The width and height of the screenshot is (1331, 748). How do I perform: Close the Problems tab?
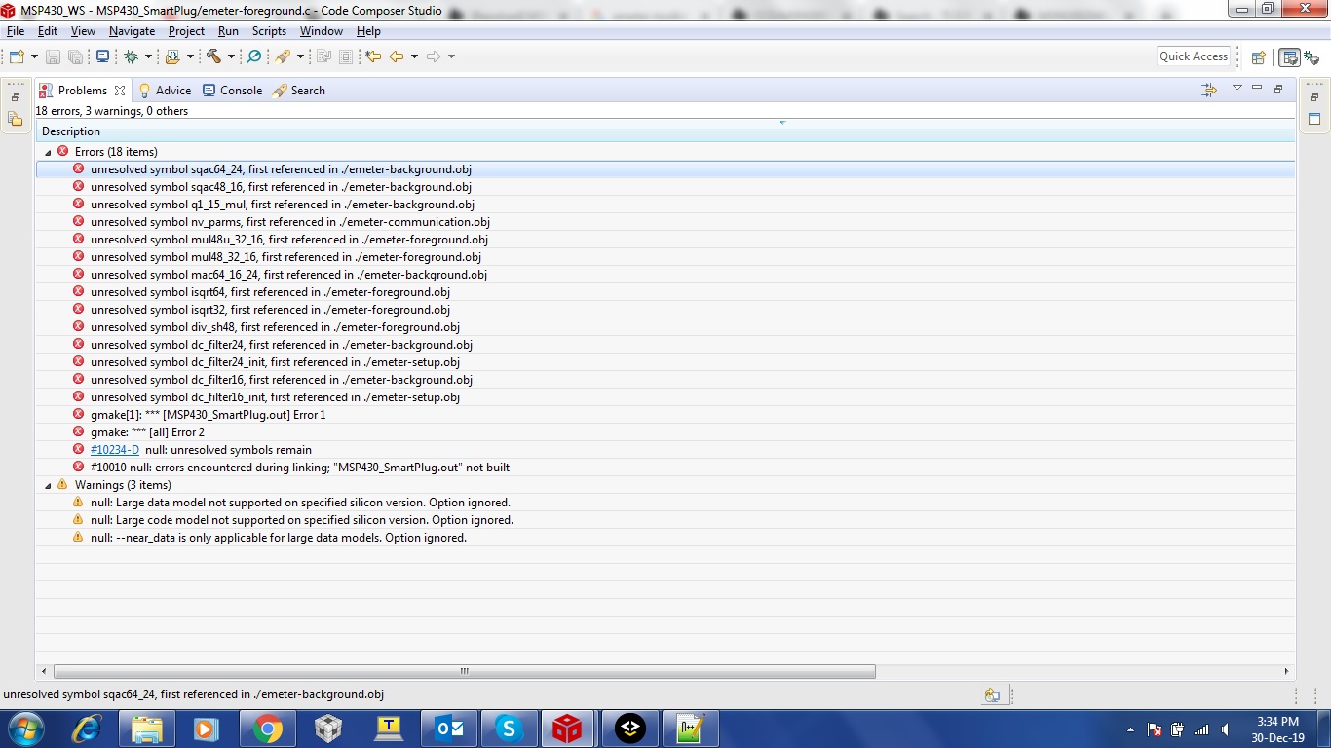point(120,91)
